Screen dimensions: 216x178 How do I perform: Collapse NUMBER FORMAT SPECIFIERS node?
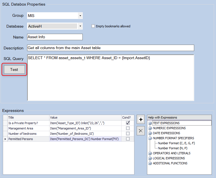[150, 138]
